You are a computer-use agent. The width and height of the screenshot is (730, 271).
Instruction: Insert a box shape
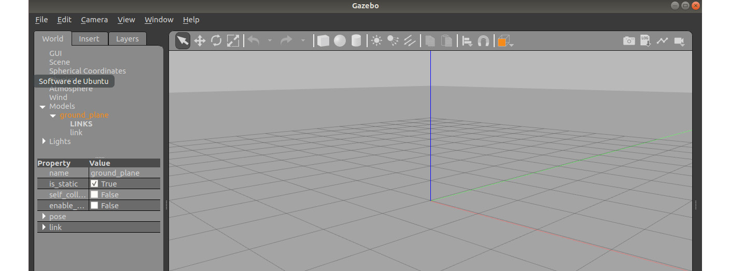(323, 40)
